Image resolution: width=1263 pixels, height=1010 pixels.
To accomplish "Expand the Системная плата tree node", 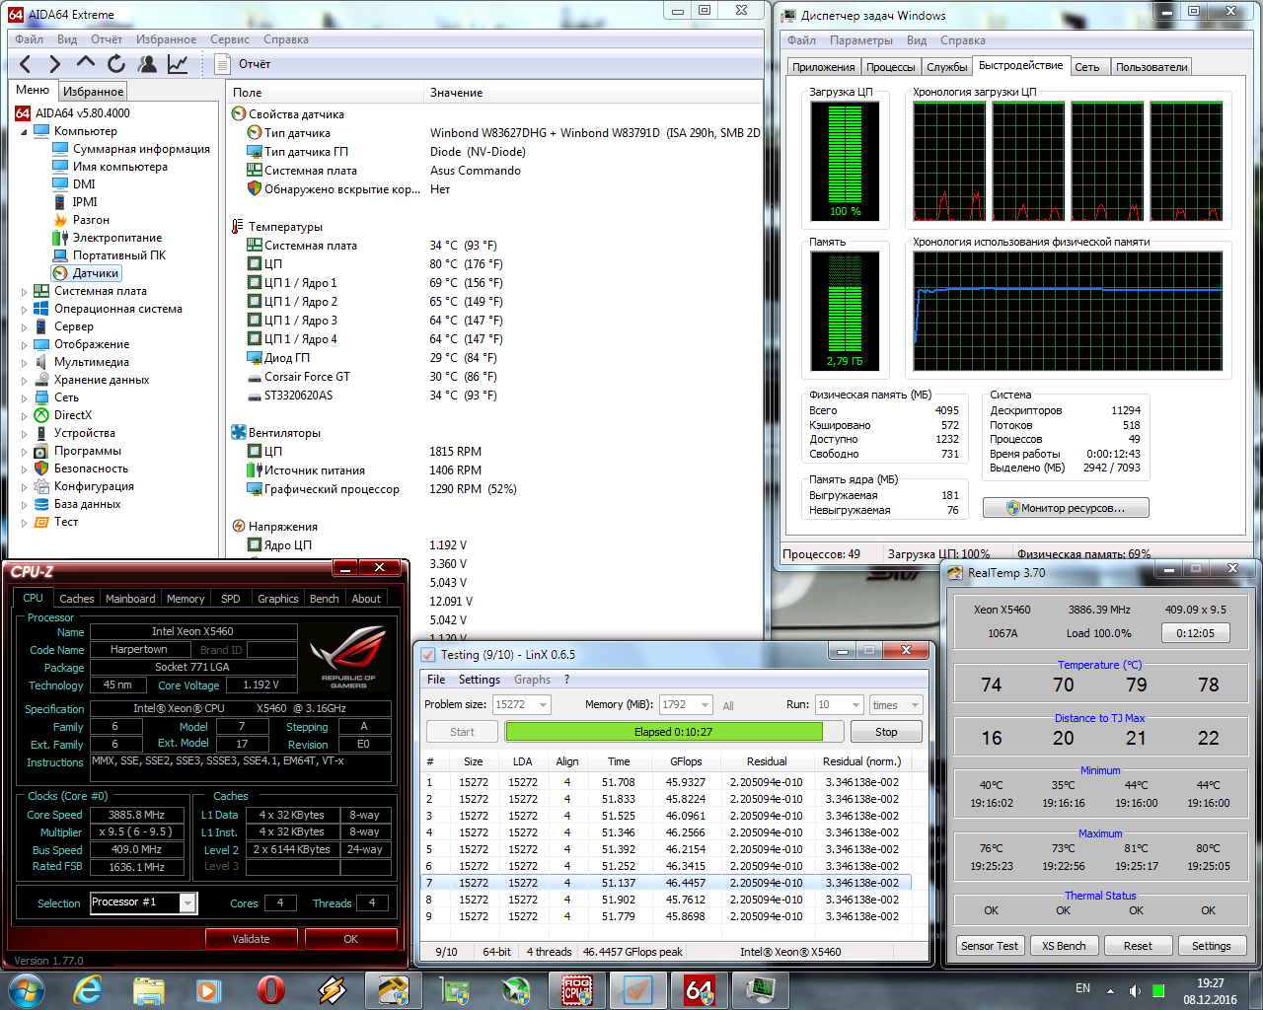I will tap(25, 291).
